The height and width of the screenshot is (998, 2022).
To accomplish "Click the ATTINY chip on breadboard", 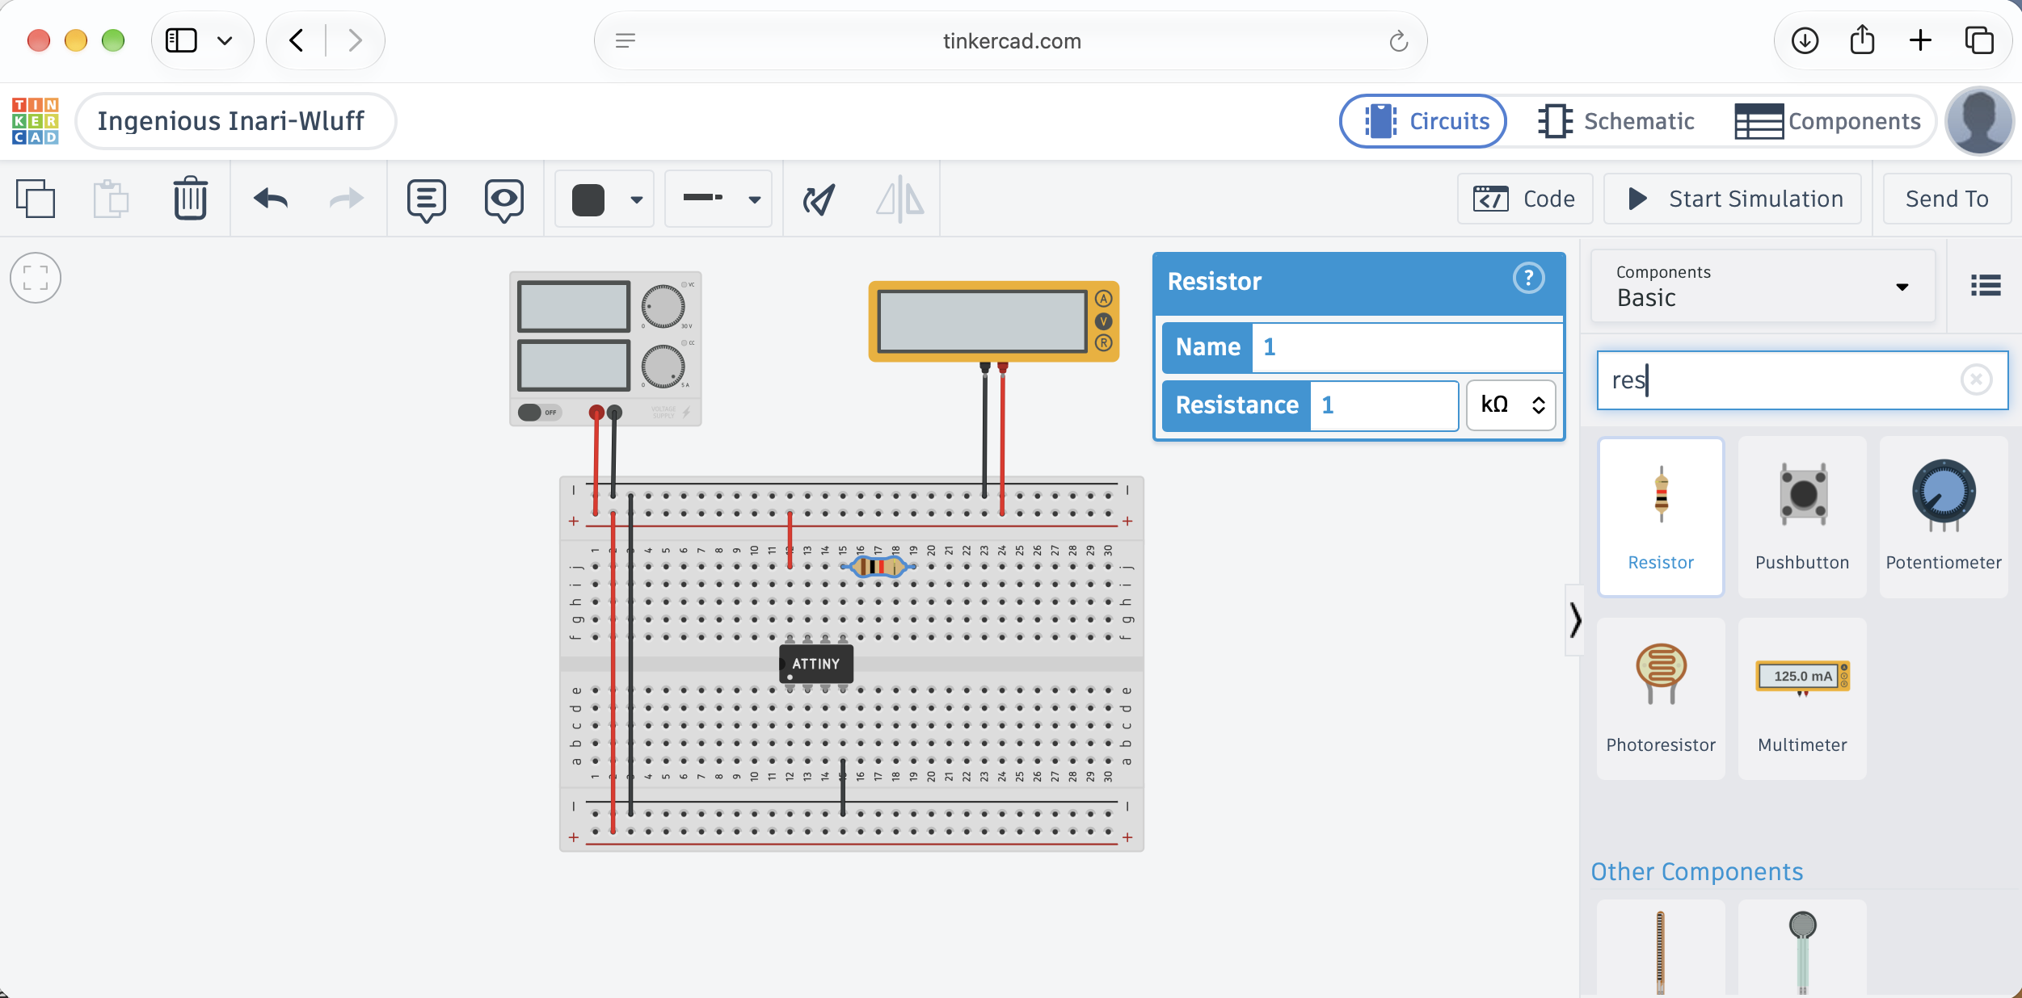I will pos(815,664).
